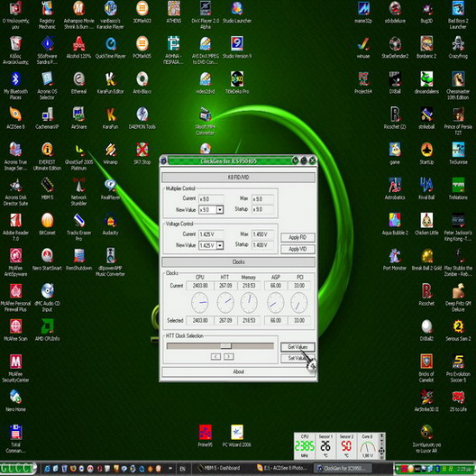Click the HTT clock increase arrow
Viewport: 476px width, 476px height.
[229, 356]
